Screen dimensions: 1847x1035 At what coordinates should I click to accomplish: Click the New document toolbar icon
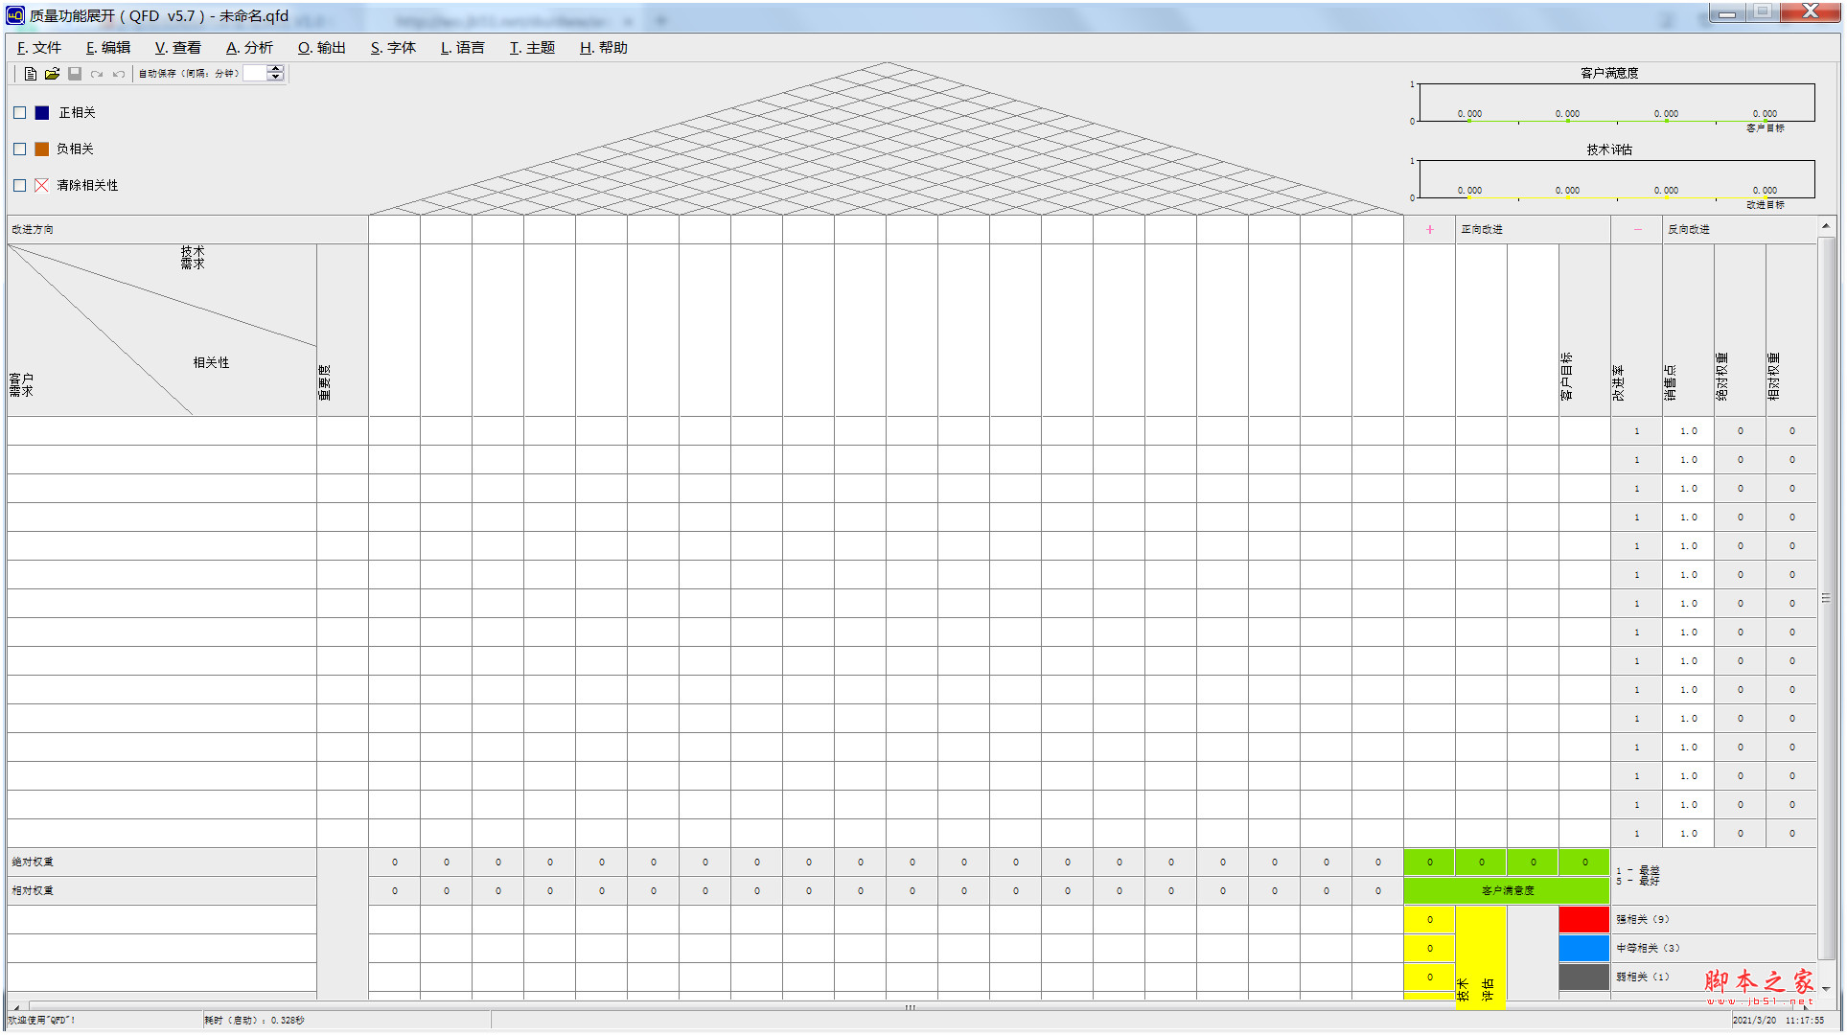[31, 74]
